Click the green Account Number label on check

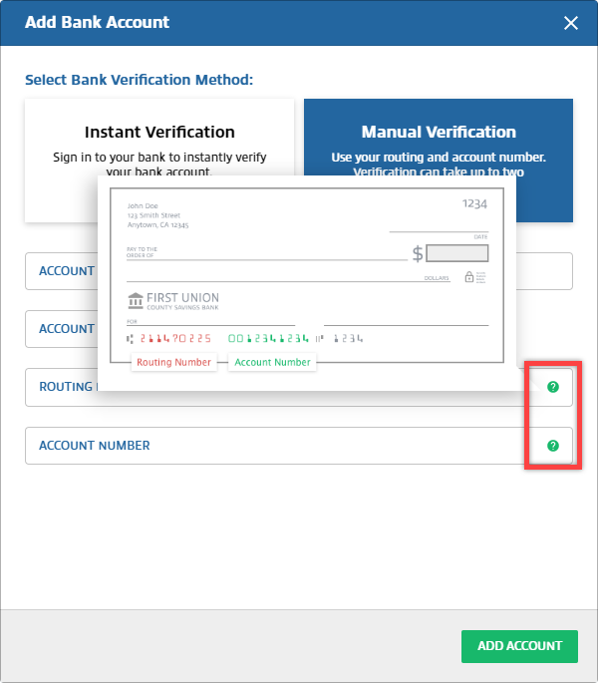pos(273,362)
